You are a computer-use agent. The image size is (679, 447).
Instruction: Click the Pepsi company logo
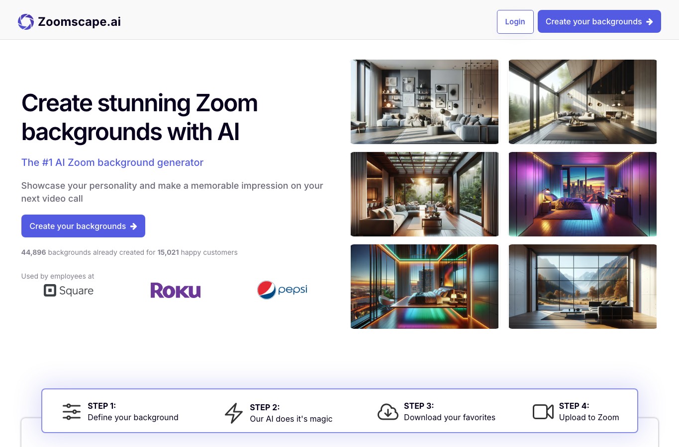(282, 290)
